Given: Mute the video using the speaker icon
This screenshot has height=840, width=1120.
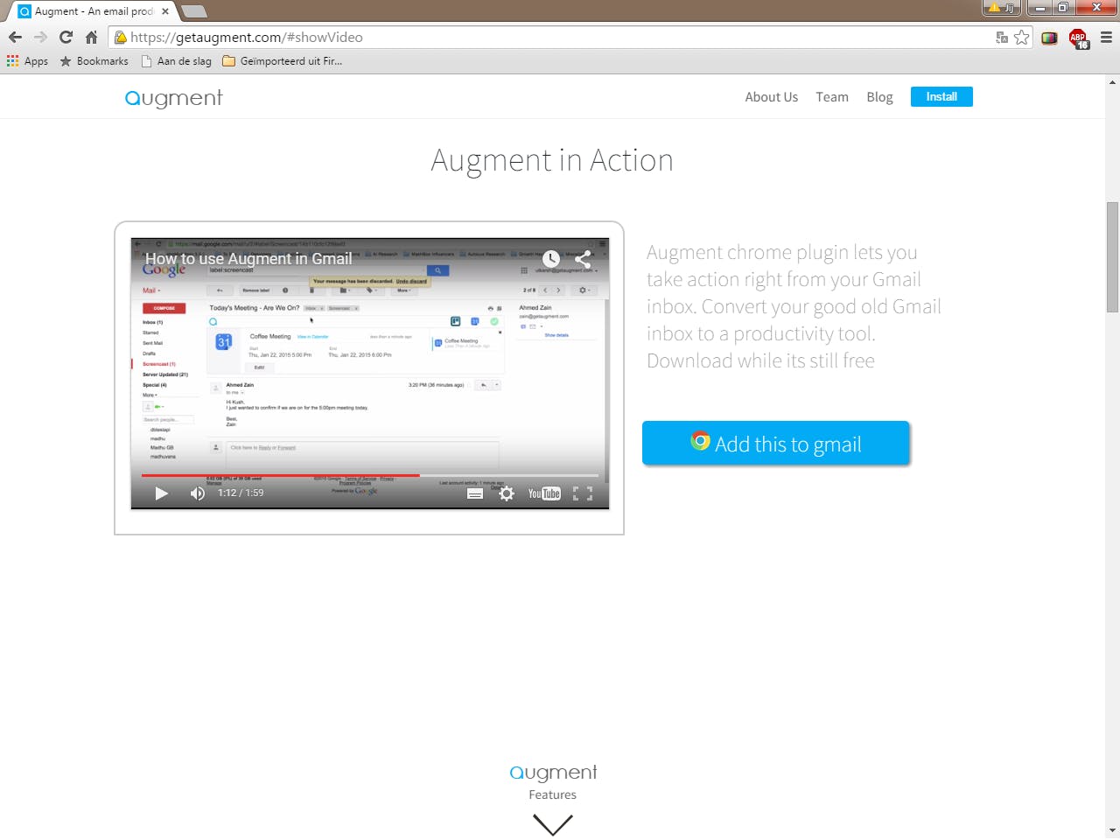Looking at the screenshot, I should (197, 493).
